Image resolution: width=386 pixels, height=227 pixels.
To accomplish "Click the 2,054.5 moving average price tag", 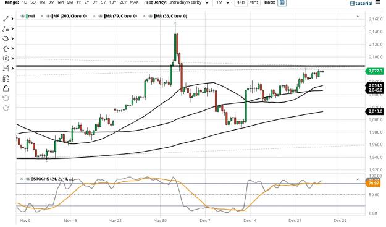I will tap(375, 85).
